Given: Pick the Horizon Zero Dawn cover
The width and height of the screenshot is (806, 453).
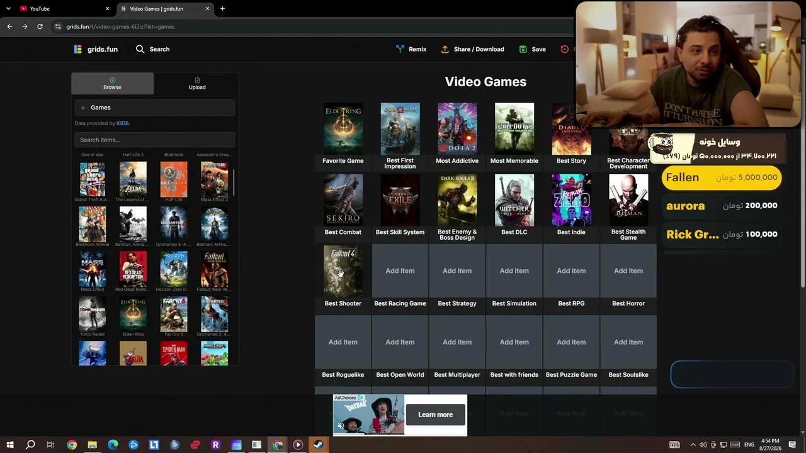Looking at the screenshot, I should click(x=174, y=269).
